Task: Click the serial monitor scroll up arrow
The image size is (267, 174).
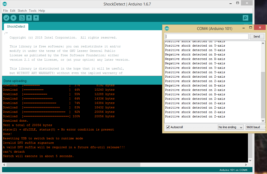Action: (263, 43)
